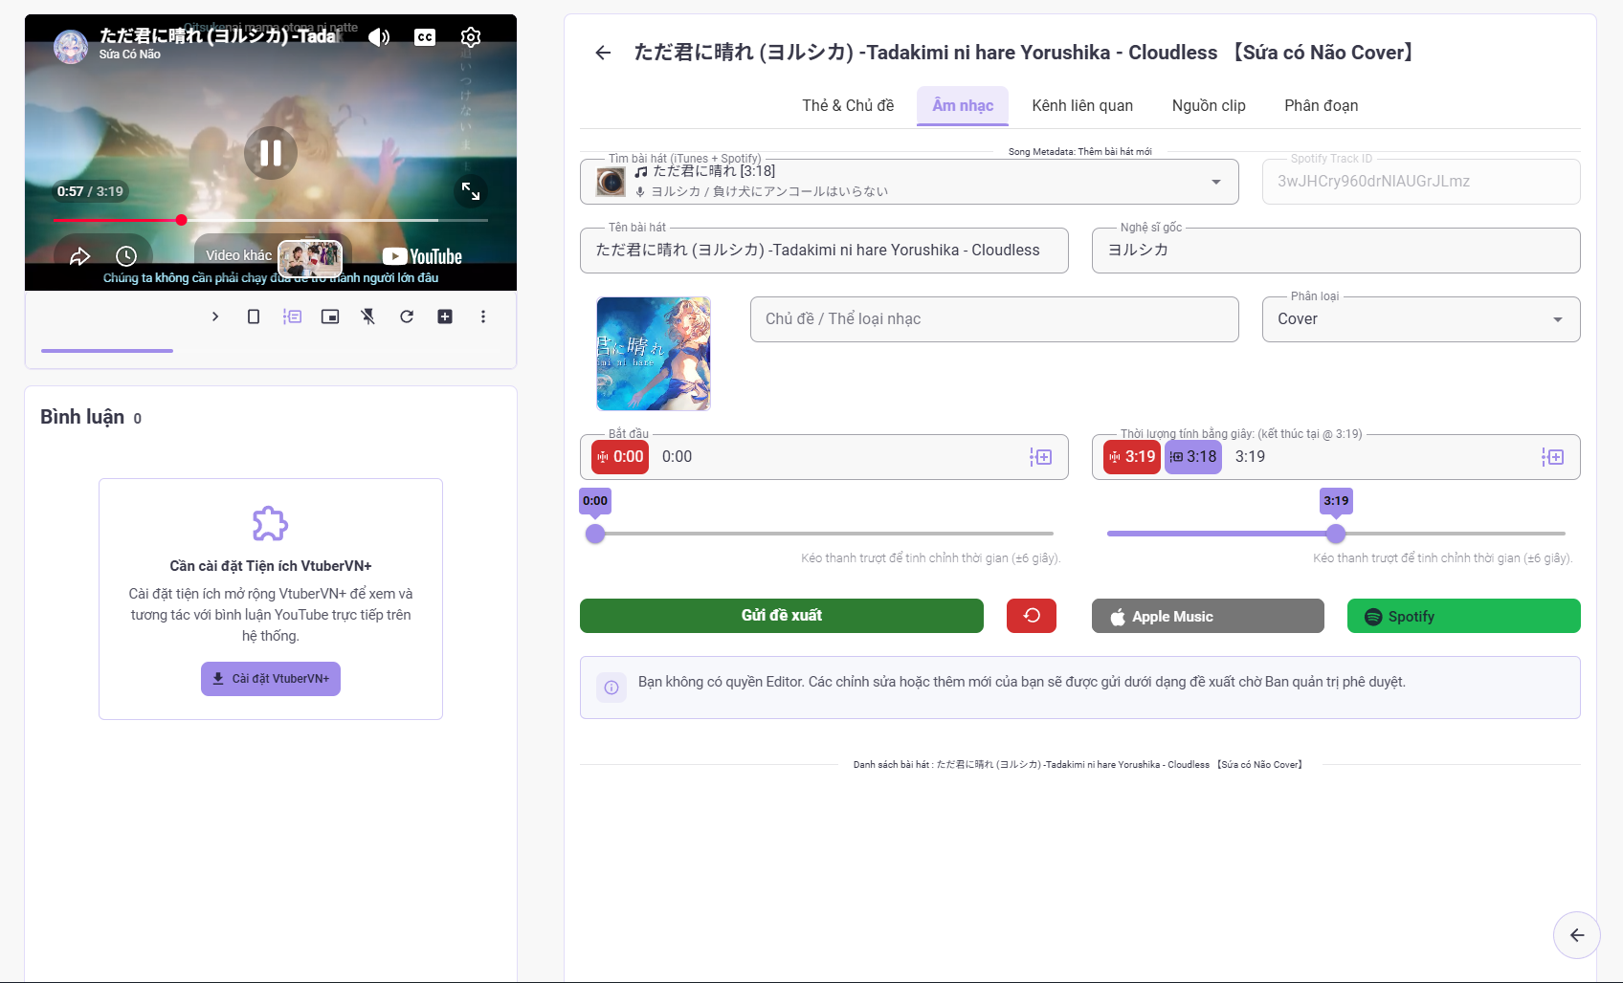Set duration with the insert-time icon
The width and height of the screenshot is (1623, 983).
point(1552,457)
